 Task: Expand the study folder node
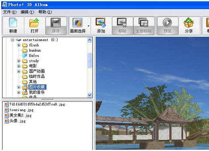pos(19,61)
